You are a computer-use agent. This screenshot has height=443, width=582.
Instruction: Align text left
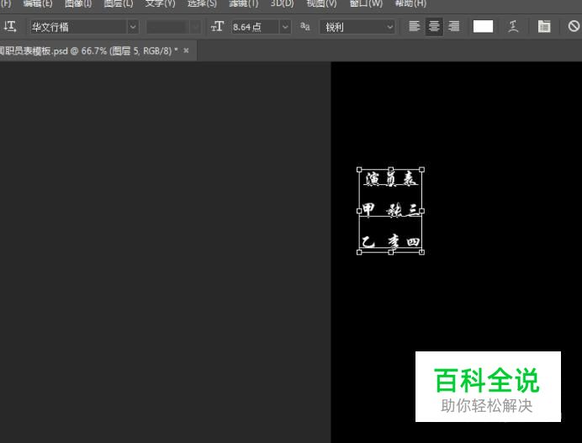pyautogui.click(x=415, y=26)
